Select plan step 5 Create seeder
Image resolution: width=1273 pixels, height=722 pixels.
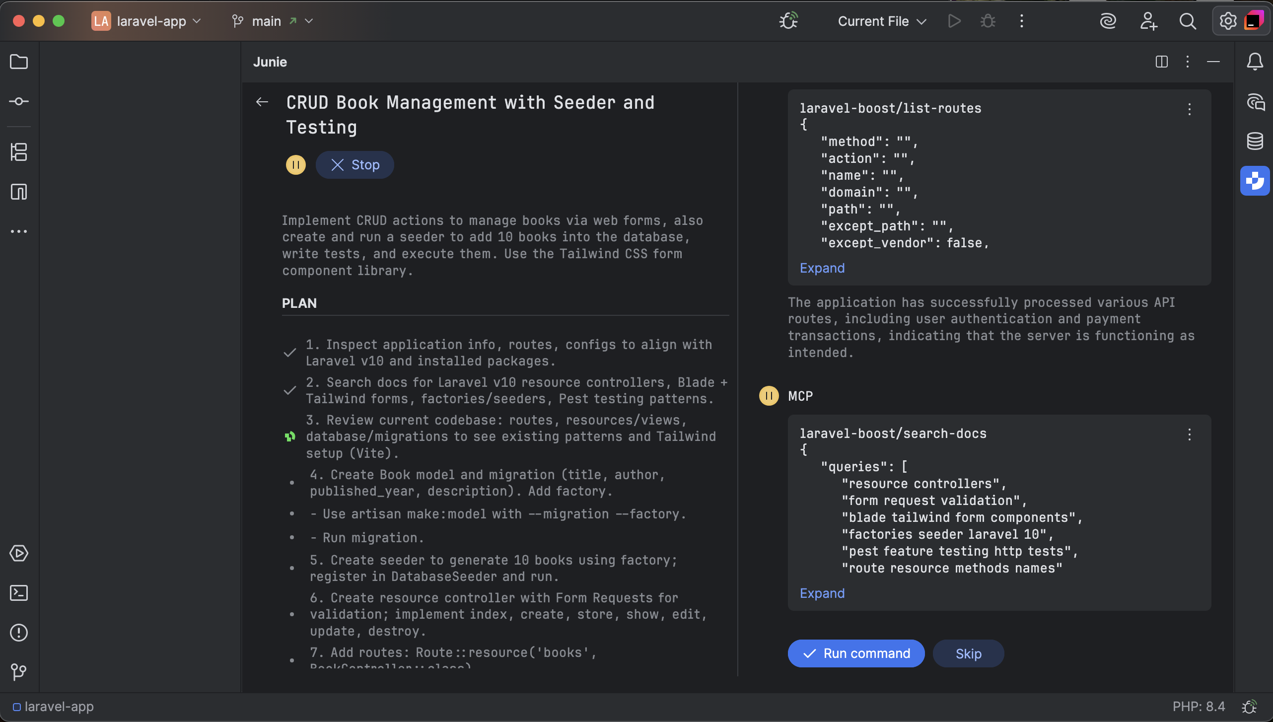pyautogui.click(x=494, y=569)
